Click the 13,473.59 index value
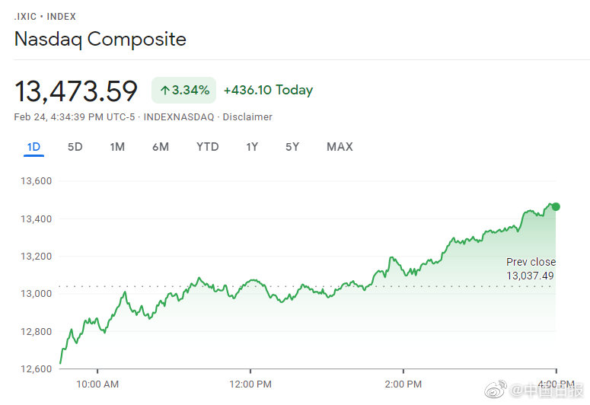 [x=76, y=91]
